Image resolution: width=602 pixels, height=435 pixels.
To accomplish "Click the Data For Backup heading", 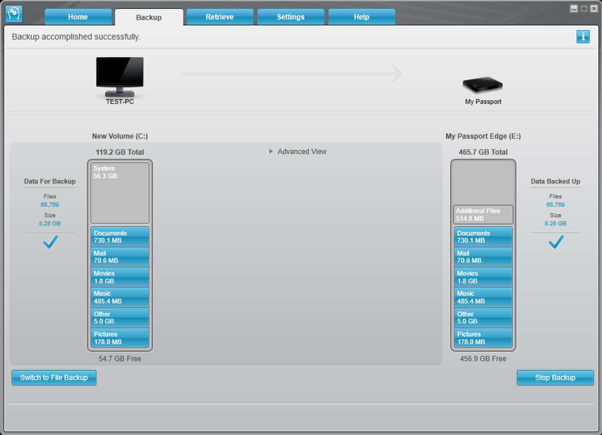I will coord(50,181).
